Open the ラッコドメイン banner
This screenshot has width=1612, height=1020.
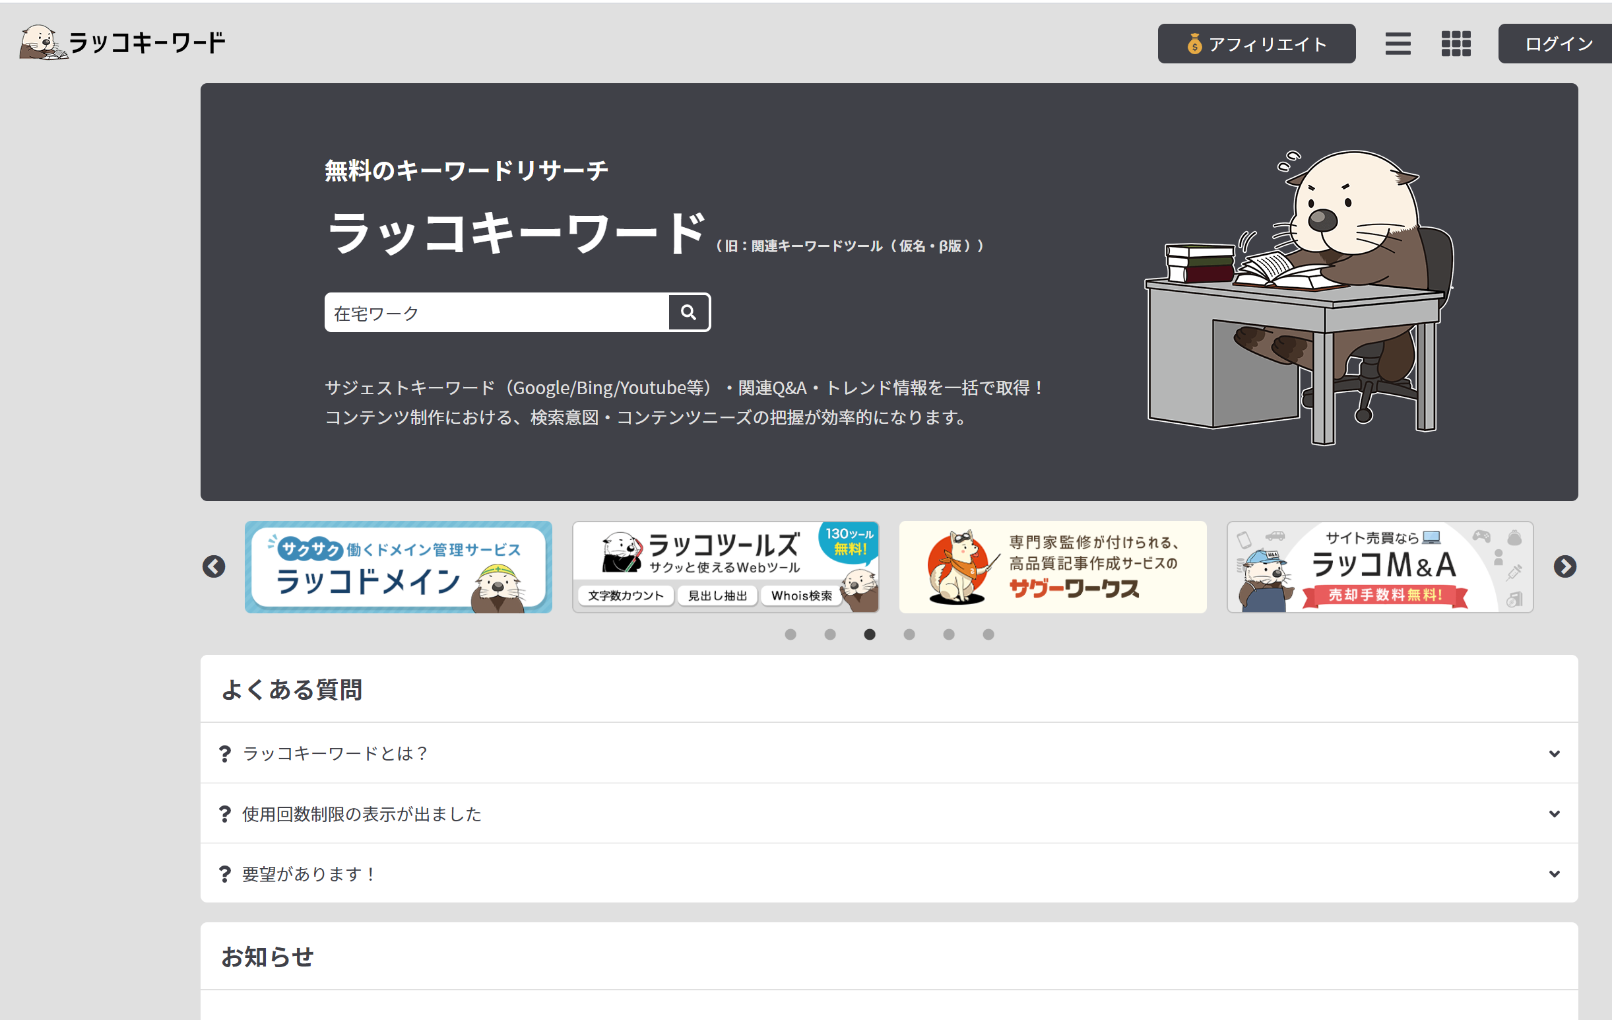399,567
